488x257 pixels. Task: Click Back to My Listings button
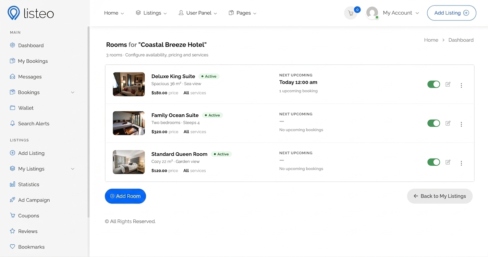point(440,196)
